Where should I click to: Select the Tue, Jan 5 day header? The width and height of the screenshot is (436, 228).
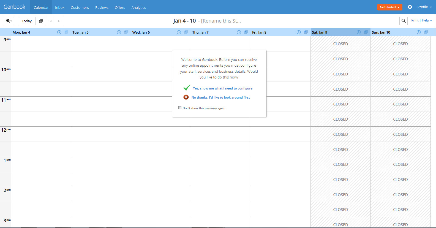[80, 32]
